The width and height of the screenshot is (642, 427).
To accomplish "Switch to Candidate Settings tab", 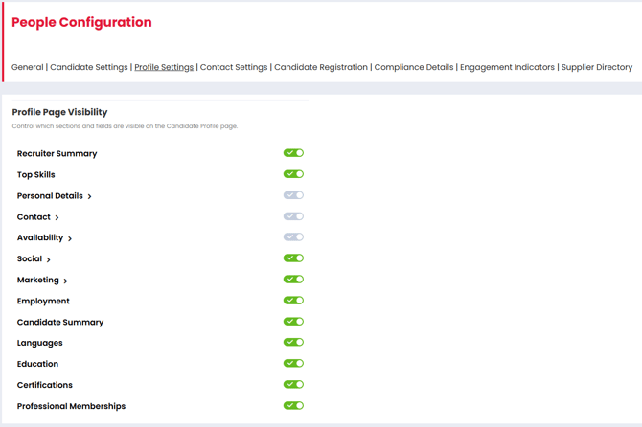I will pyautogui.click(x=89, y=67).
